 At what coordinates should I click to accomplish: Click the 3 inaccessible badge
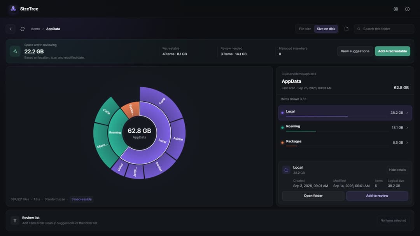pos(81,199)
